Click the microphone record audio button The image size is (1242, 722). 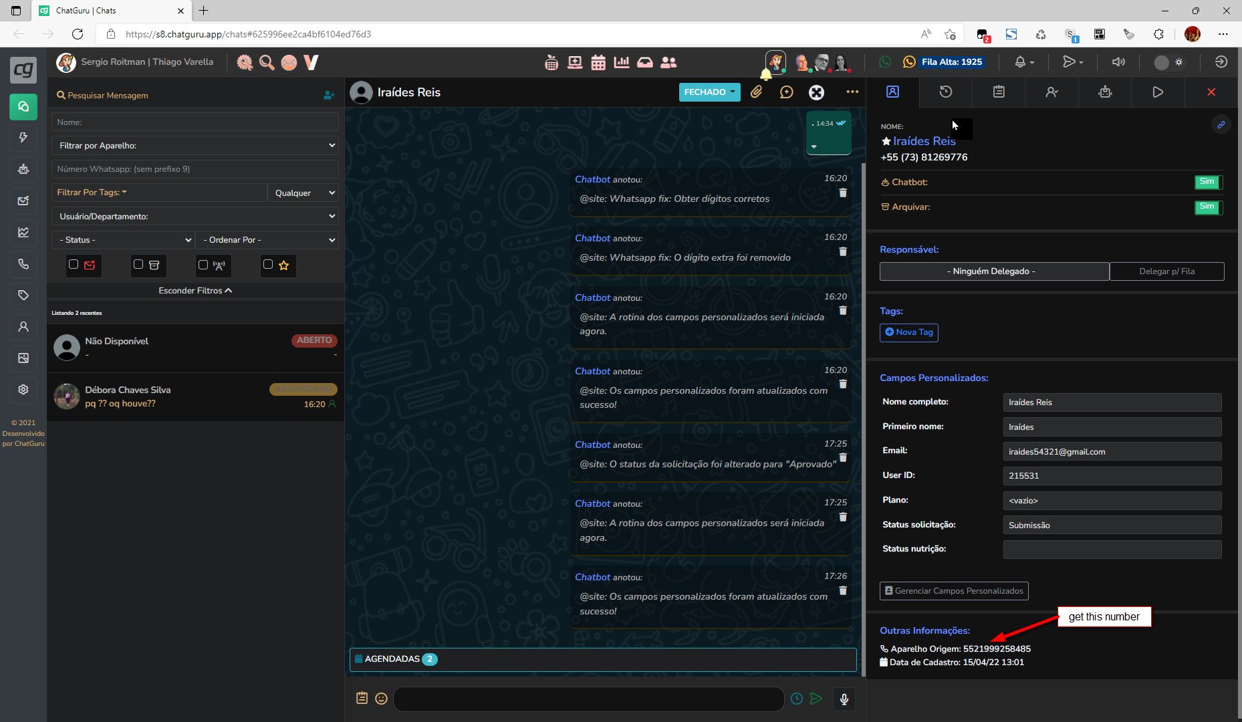coord(844,699)
